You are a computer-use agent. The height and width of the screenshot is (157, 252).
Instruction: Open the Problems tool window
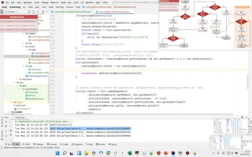[x=39, y=144]
